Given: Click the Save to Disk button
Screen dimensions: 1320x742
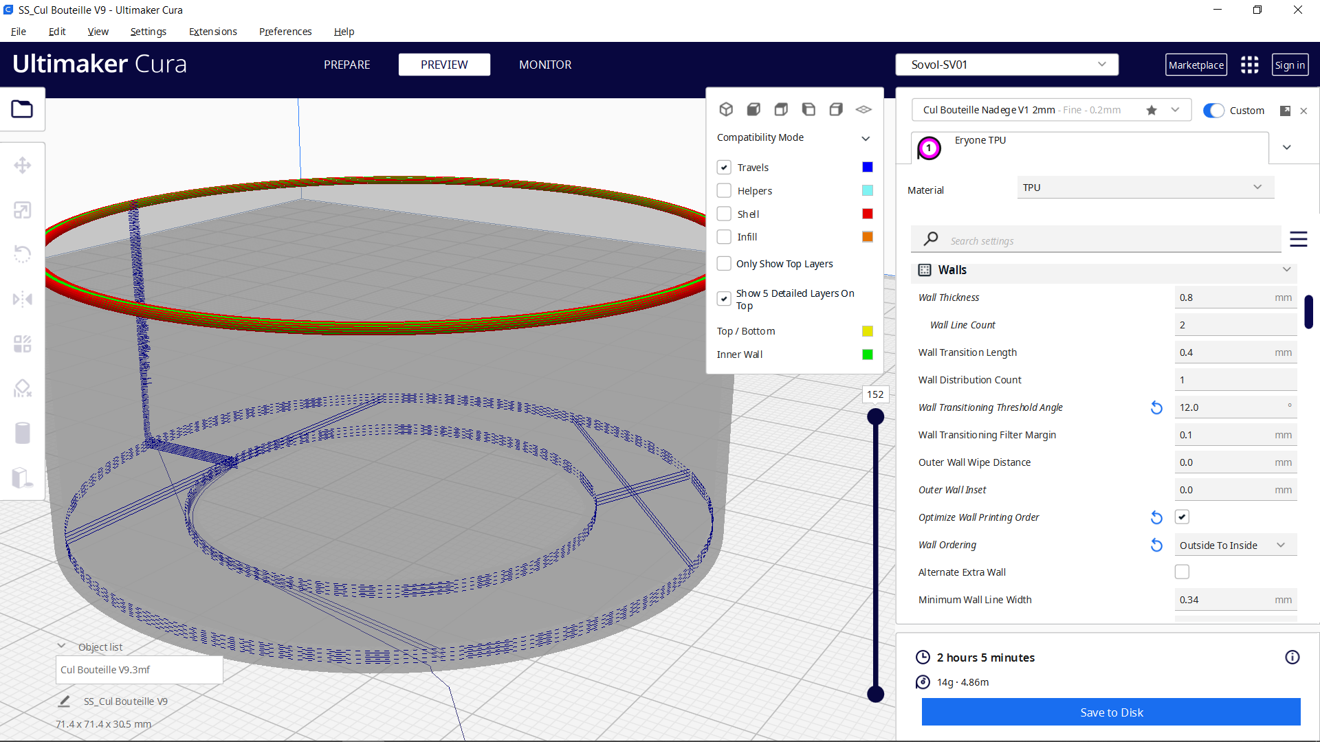Looking at the screenshot, I should pyautogui.click(x=1111, y=712).
